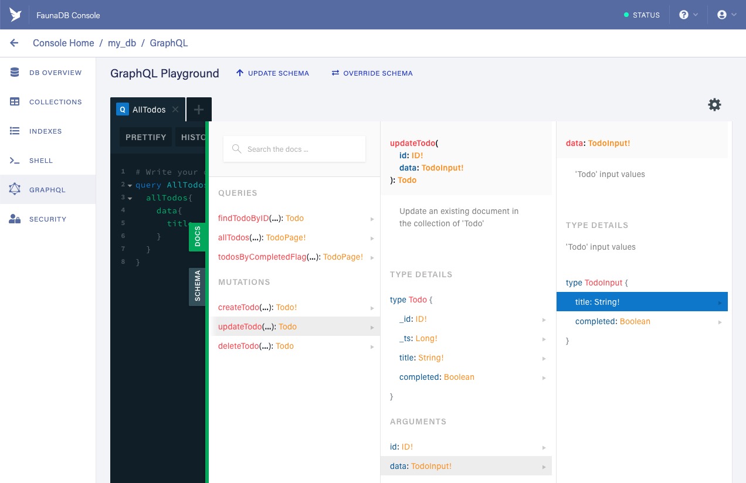
Task: Open completed: Boolean in Todo type
Action: click(x=467, y=377)
